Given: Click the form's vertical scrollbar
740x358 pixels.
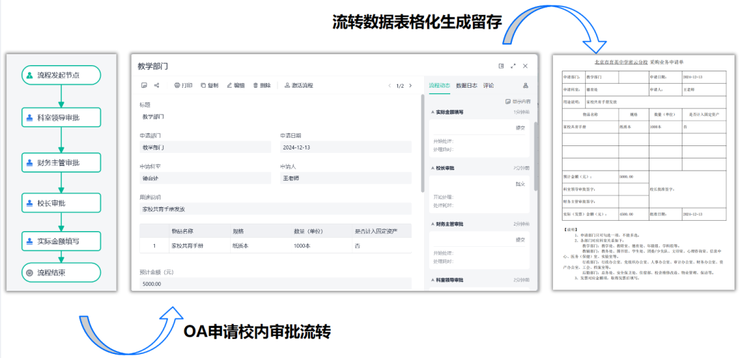Looking at the screenshot, I should (x=422, y=144).
